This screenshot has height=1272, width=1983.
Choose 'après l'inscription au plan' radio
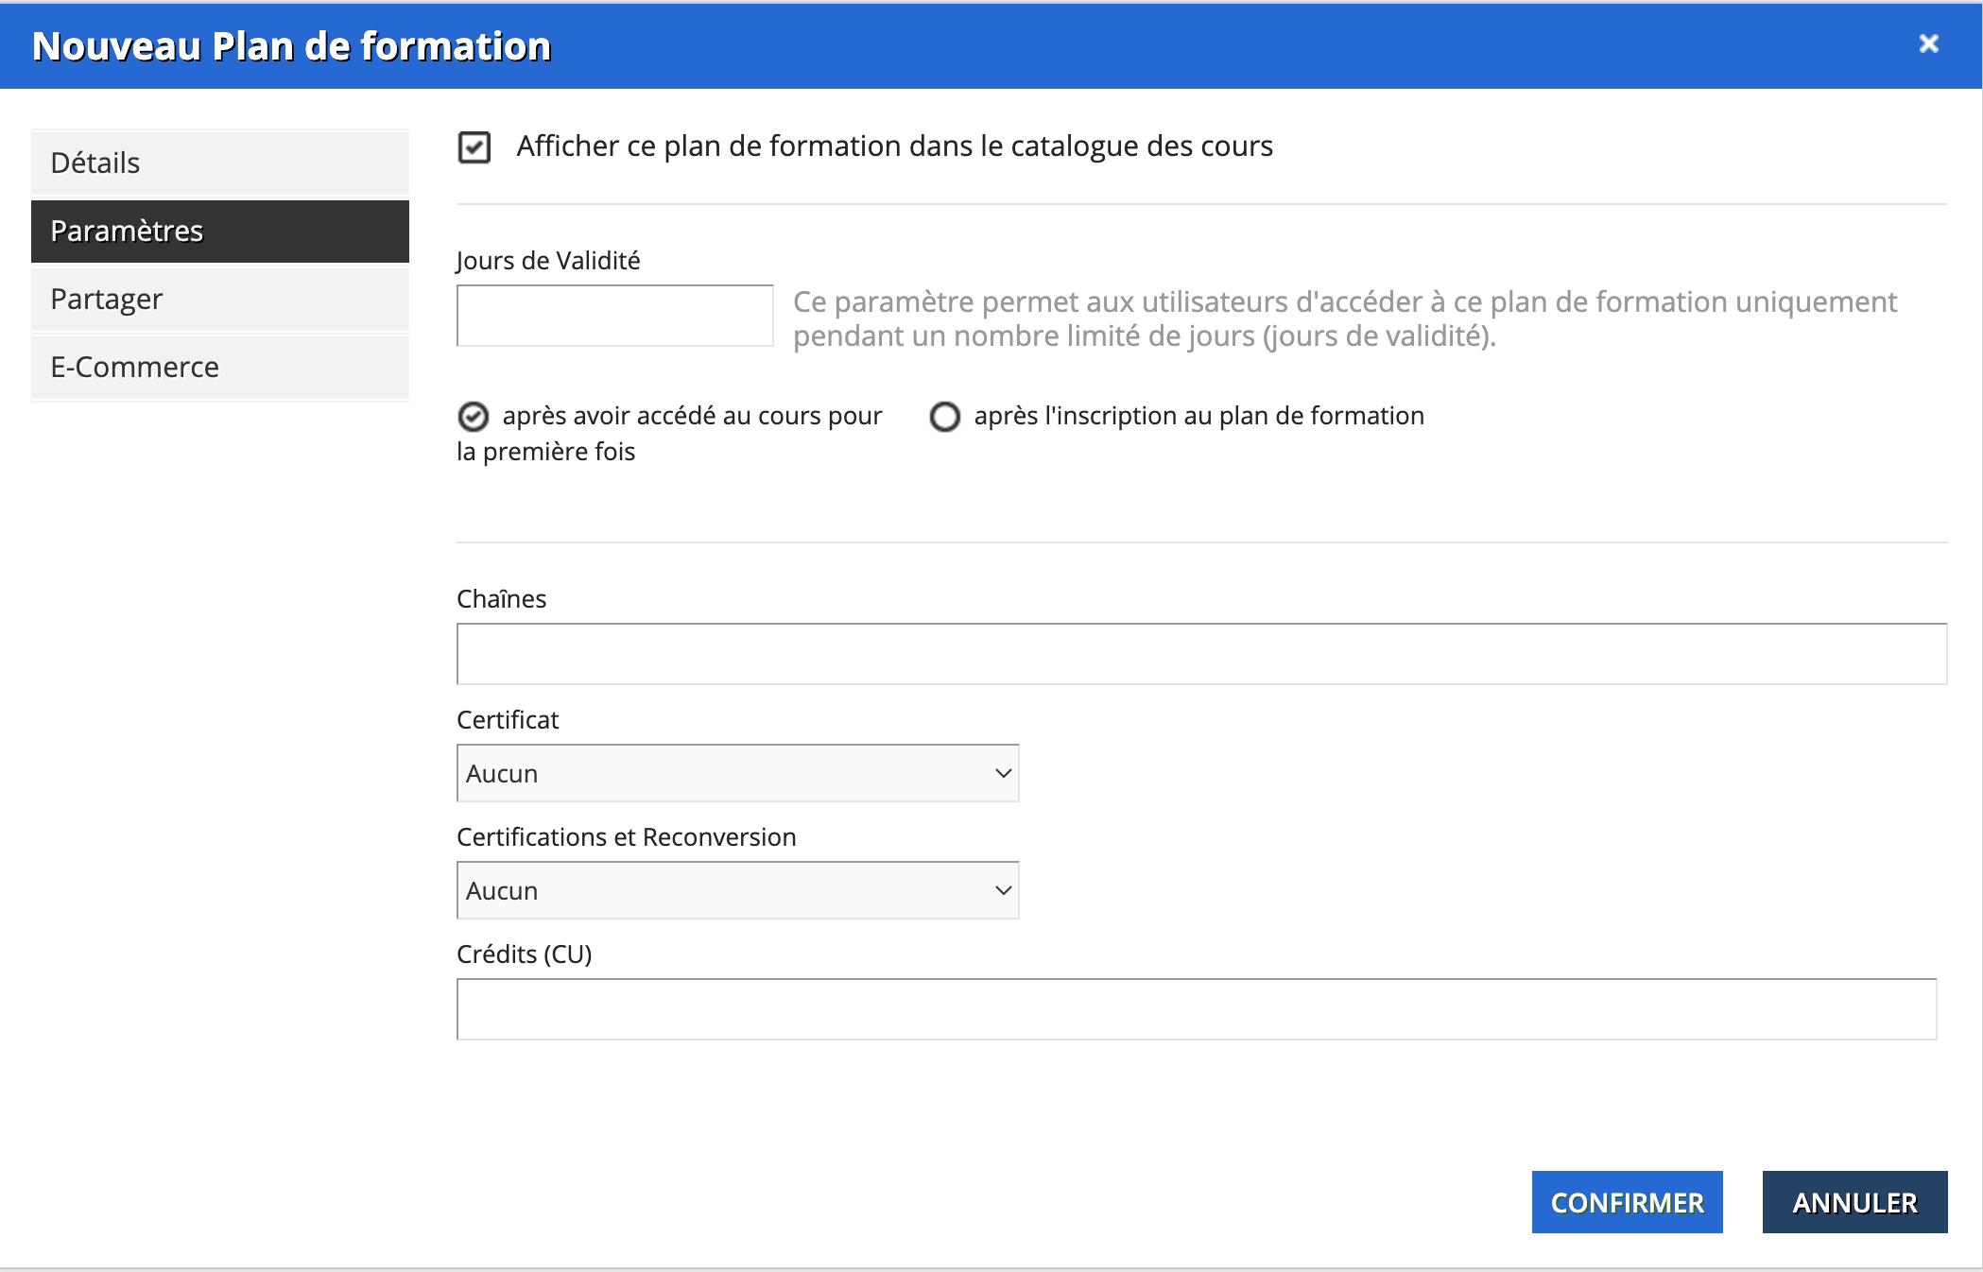[944, 417]
